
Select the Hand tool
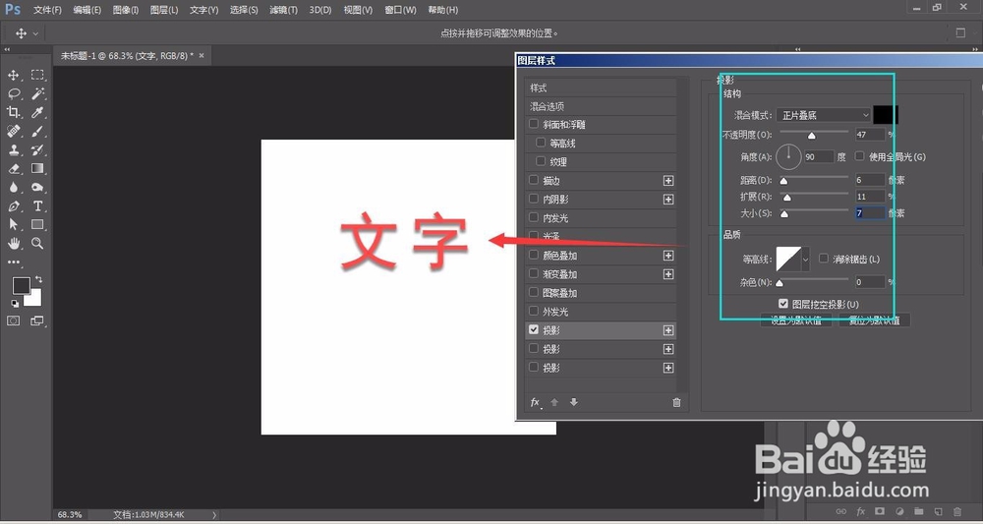click(13, 243)
